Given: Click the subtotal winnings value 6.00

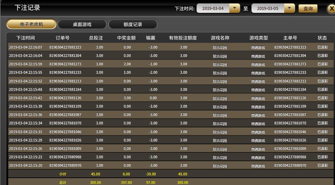Looking at the screenshot, I should (x=126, y=174).
